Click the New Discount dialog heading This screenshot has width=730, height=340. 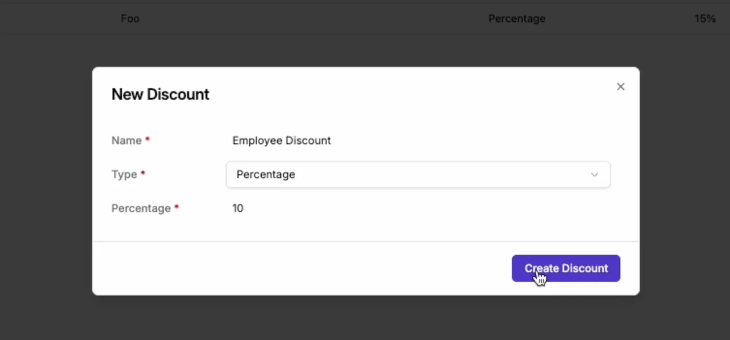(160, 94)
